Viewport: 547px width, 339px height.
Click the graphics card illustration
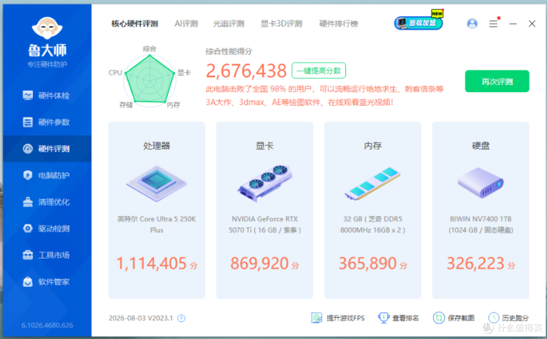pyautogui.click(x=265, y=183)
